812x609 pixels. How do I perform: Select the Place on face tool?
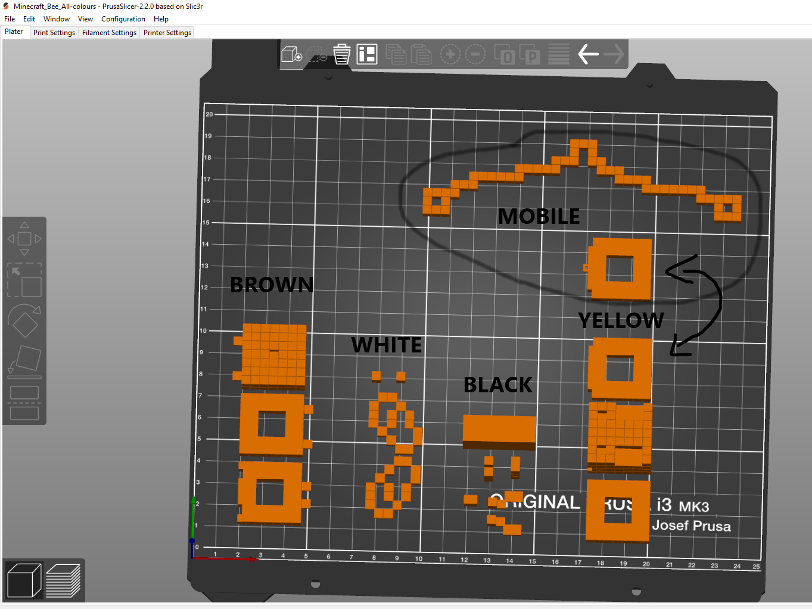(24, 362)
